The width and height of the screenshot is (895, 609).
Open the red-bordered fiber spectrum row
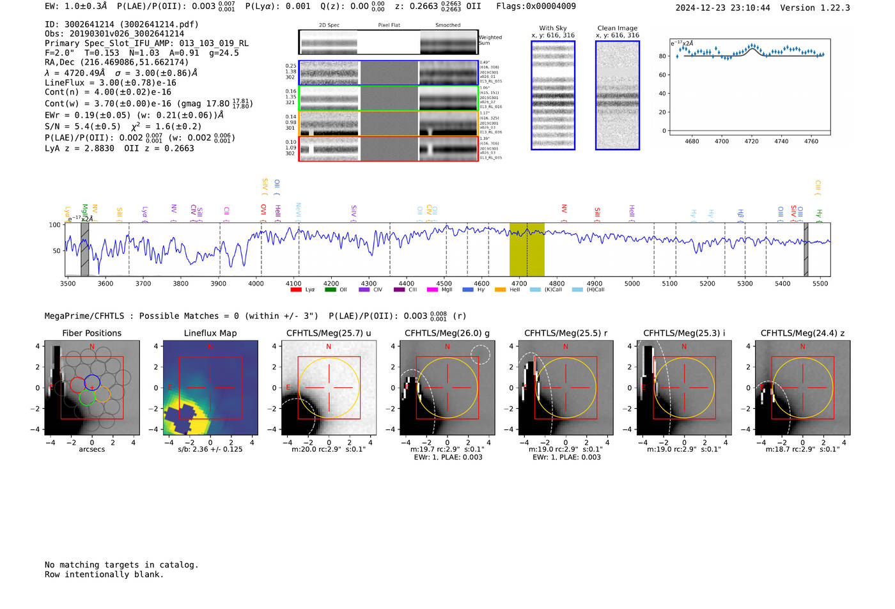click(x=388, y=149)
